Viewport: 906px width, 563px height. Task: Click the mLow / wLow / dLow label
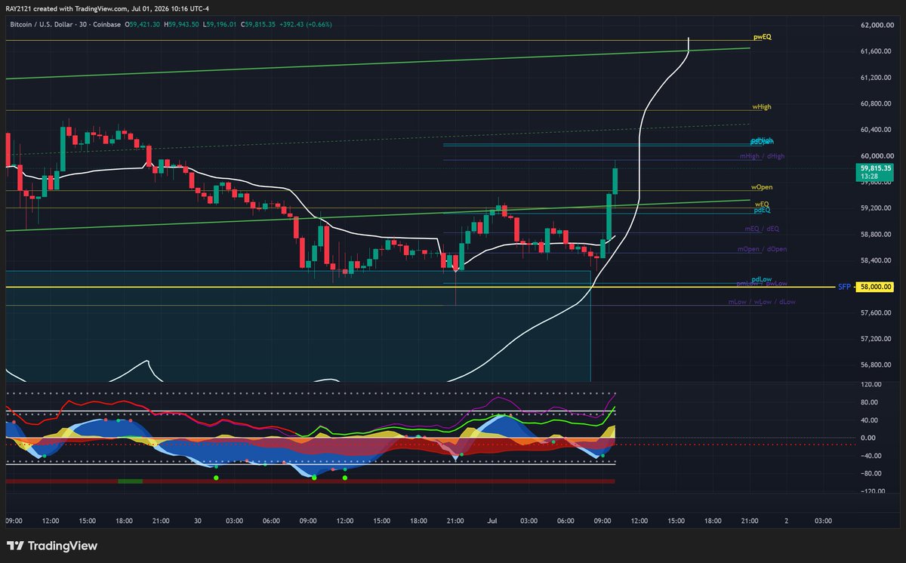pos(762,301)
